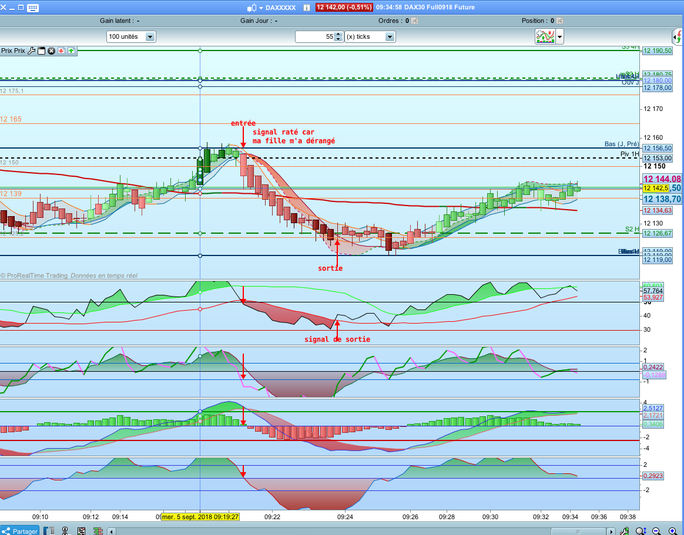Click the yellow date tag 5 sept. 2018
This screenshot has width=684, height=535.
(x=200, y=517)
